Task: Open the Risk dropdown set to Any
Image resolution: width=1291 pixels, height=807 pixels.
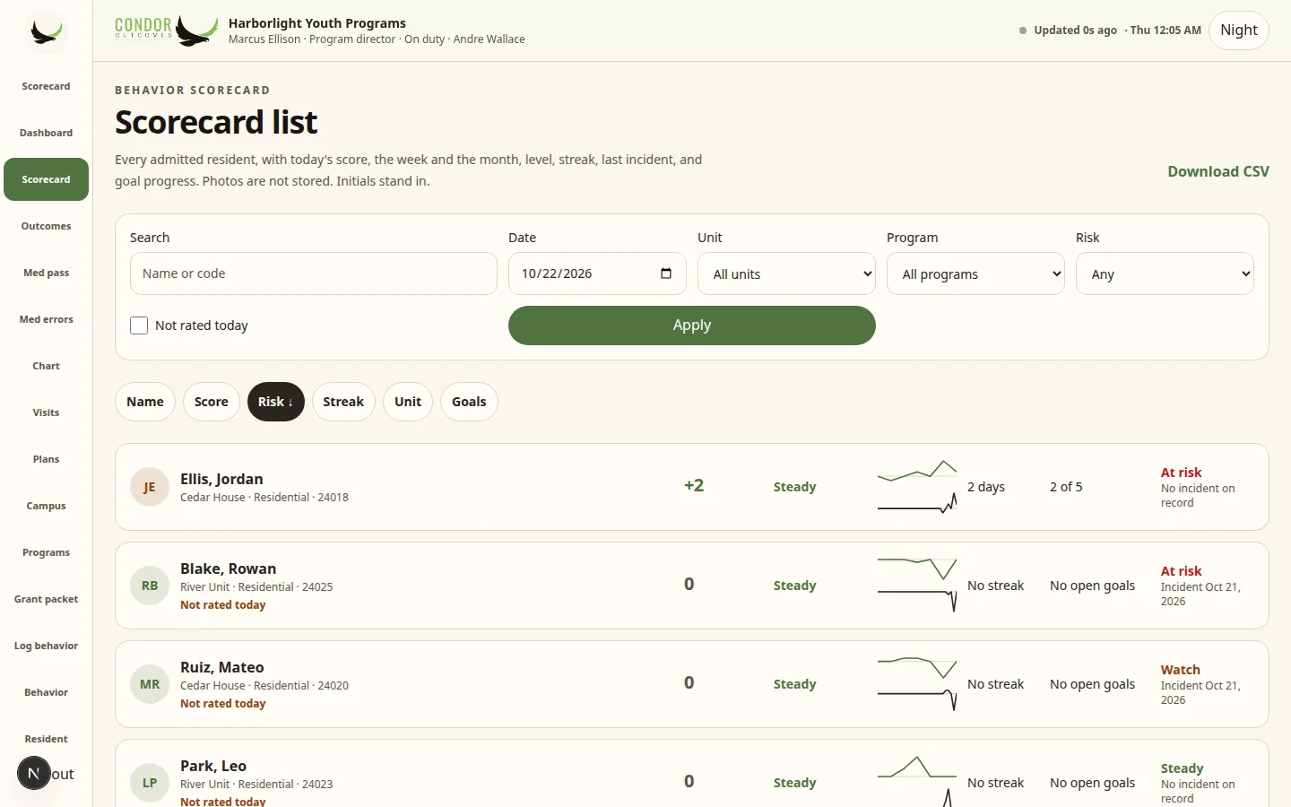Action: pyautogui.click(x=1165, y=273)
